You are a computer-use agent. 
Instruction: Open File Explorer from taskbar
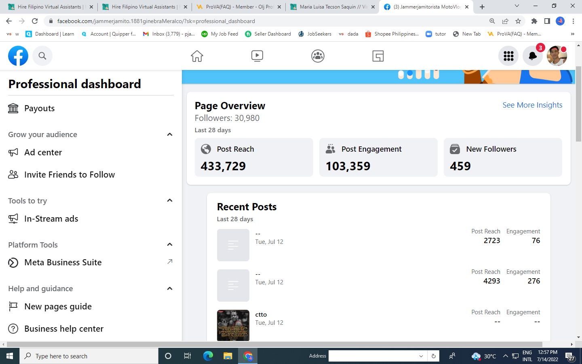pyautogui.click(x=228, y=356)
